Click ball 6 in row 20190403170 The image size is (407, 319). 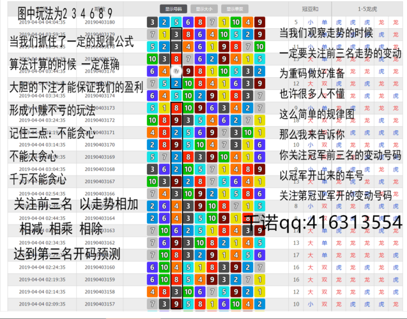pyautogui.click(x=259, y=145)
